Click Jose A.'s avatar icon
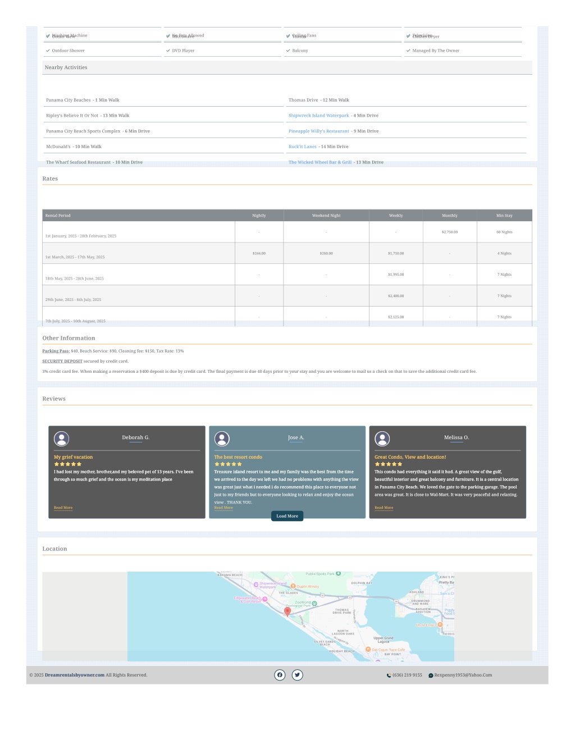The image size is (575, 744). click(222, 439)
